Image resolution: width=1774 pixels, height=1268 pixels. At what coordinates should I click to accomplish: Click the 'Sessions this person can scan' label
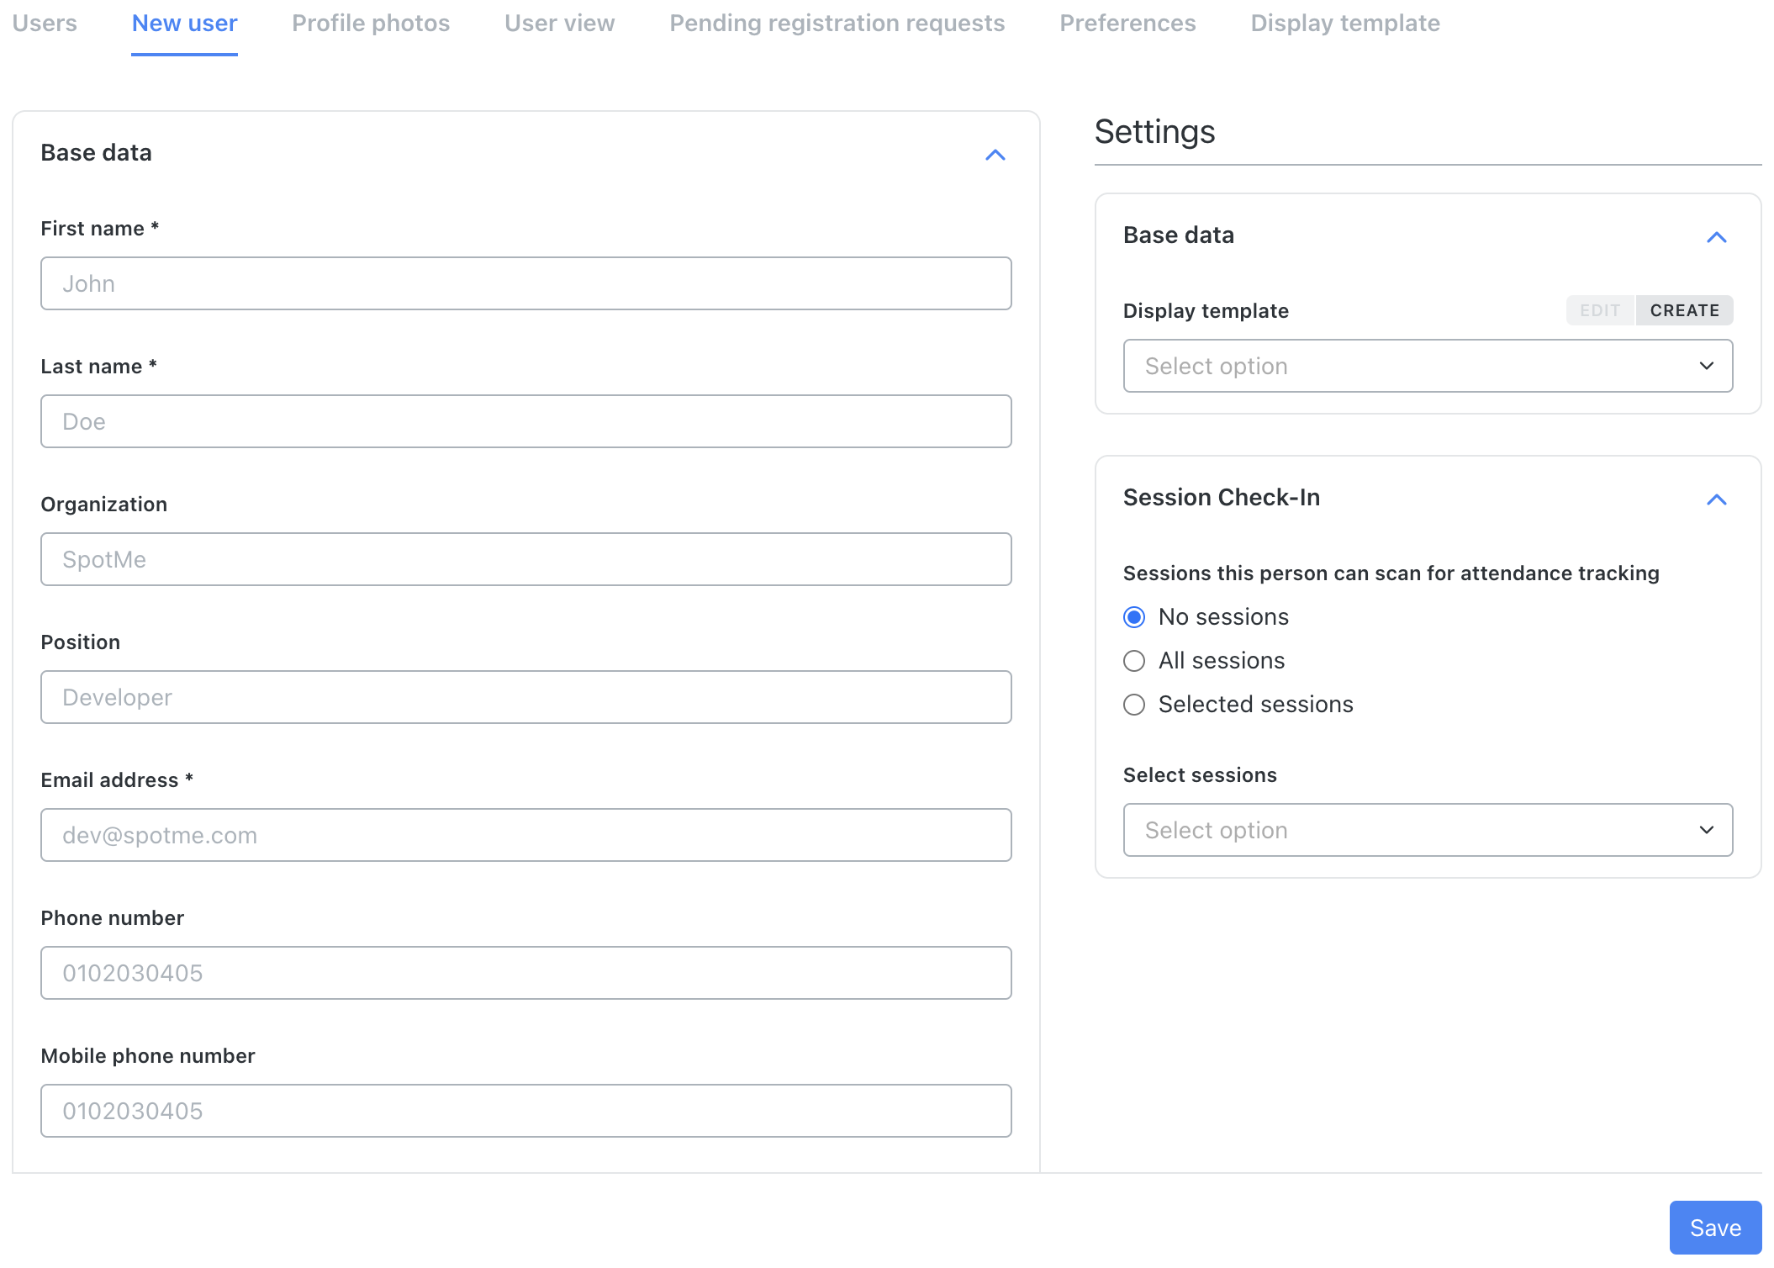coord(1391,573)
